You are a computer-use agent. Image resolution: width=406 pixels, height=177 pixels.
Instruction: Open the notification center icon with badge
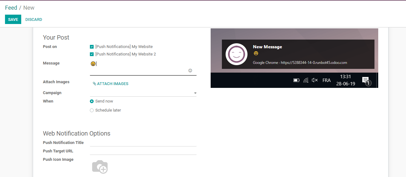tap(366, 81)
